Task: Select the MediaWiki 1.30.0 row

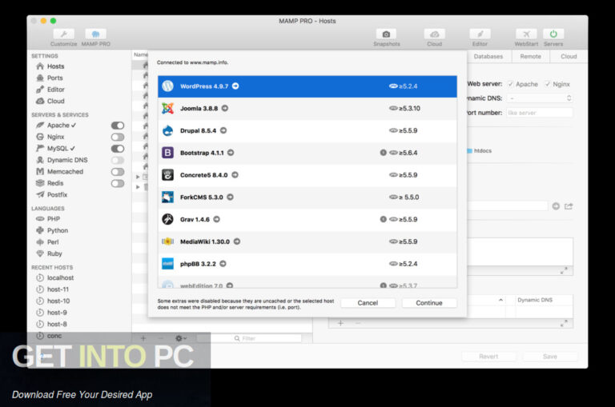Action: (307, 241)
